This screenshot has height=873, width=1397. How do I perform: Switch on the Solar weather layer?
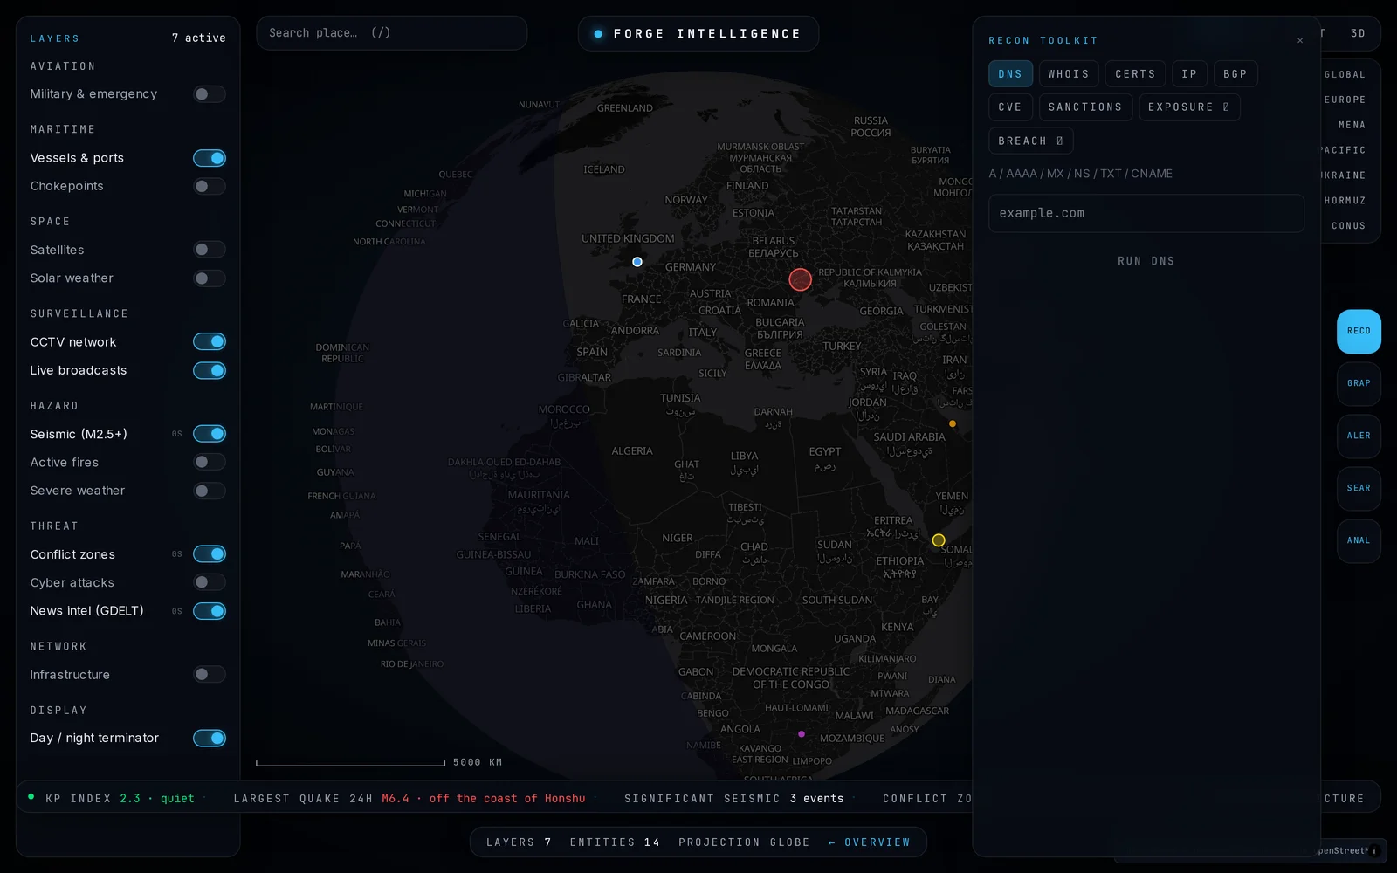(210, 278)
